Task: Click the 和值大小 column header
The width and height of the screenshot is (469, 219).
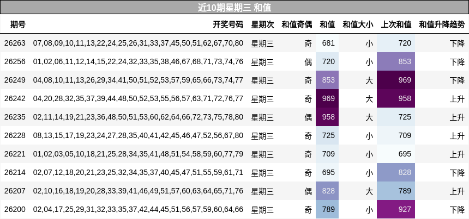Action: (358, 24)
